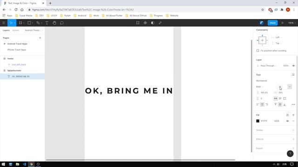Open Text styles four-dot icon
Image resolution: width=298 pixels, height=167 pixels.
click(293, 75)
